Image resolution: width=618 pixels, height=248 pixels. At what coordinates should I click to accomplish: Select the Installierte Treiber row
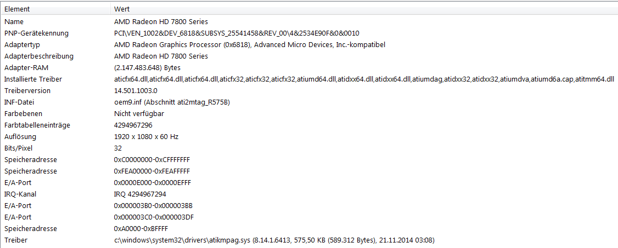[309, 79]
